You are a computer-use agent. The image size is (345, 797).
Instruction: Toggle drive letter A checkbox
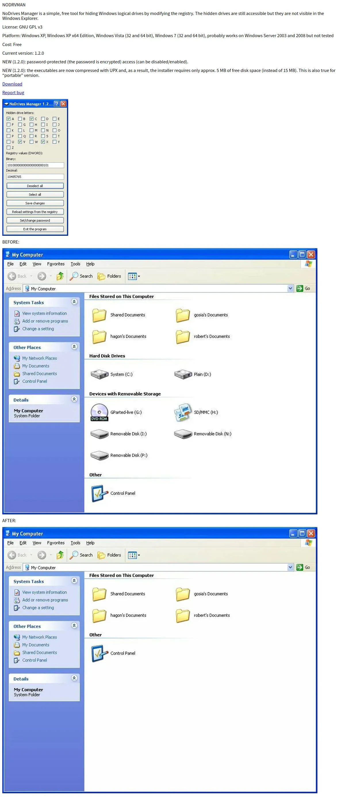[x=8, y=119]
